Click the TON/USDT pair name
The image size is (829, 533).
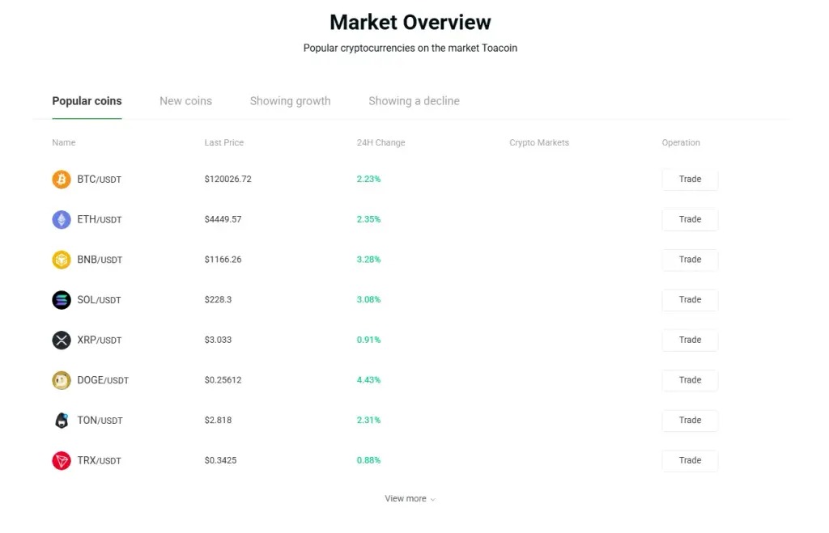pyautogui.click(x=100, y=421)
